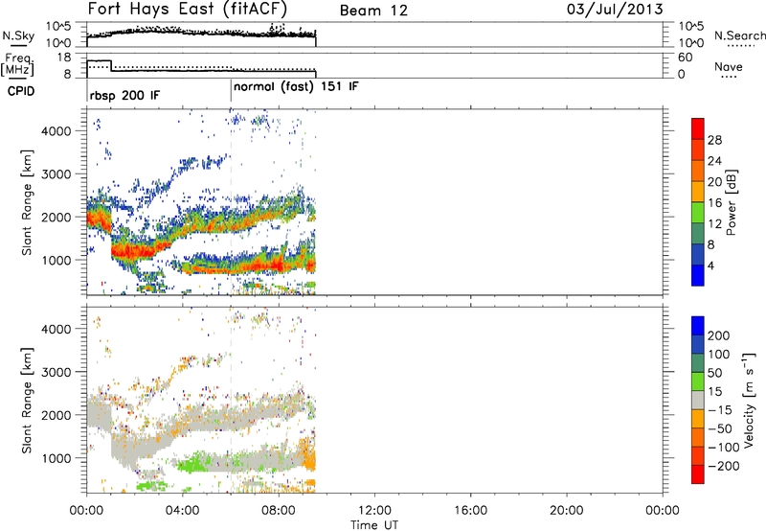This screenshot has height=531, width=766.
Task: Click the 'normal (fast) 151 IF' CPID text
Action: [296, 87]
